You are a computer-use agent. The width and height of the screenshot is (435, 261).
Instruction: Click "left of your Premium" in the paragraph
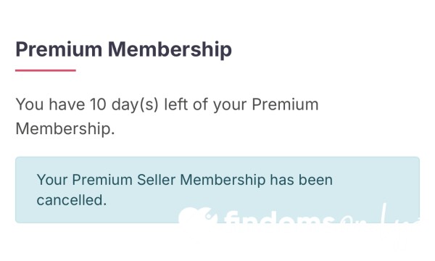coord(241,105)
